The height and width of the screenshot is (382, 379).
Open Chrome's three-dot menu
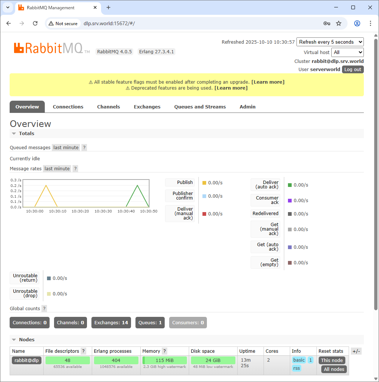point(370,23)
